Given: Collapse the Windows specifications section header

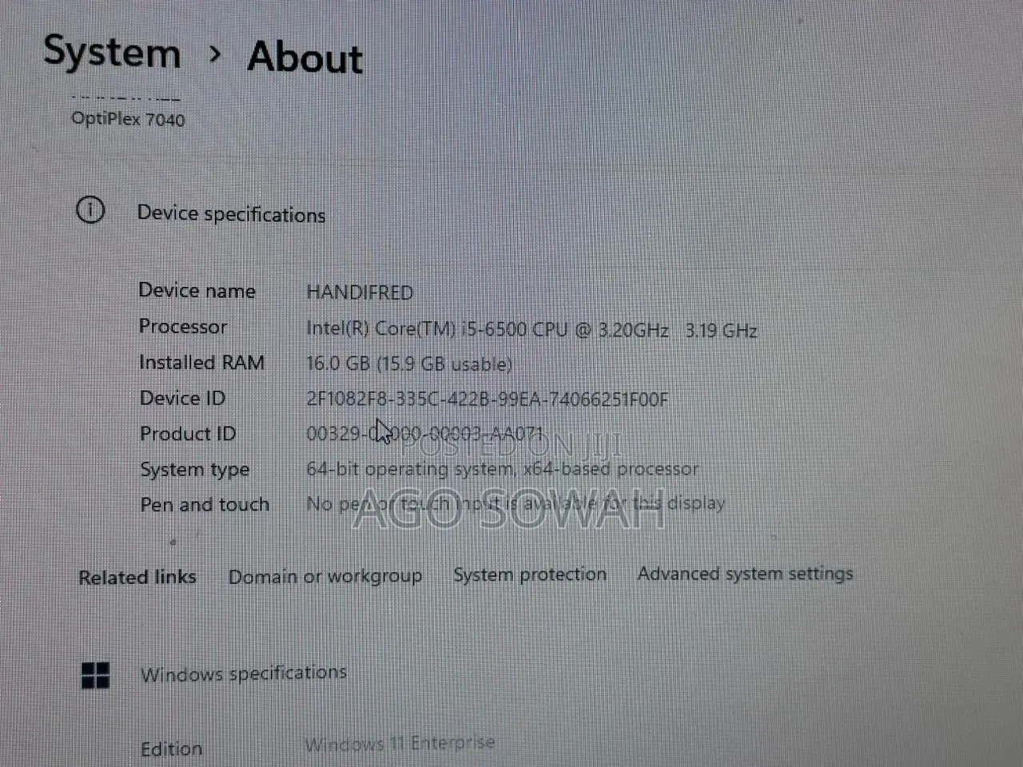Looking at the screenshot, I should point(244,674).
